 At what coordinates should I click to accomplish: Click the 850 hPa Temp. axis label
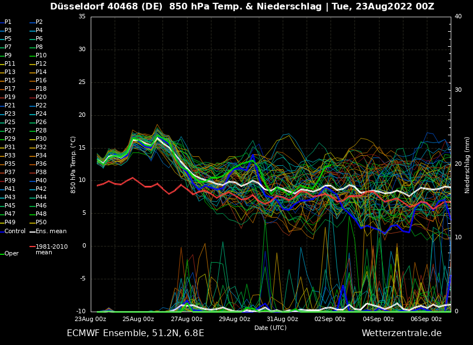[73, 164]
